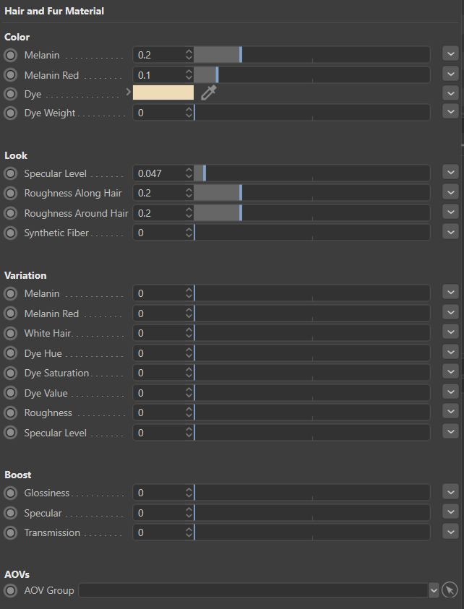Image resolution: width=464 pixels, height=609 pixels.
Task: Open the AOV Group dropdown list
Action: [x=434, y=590]
